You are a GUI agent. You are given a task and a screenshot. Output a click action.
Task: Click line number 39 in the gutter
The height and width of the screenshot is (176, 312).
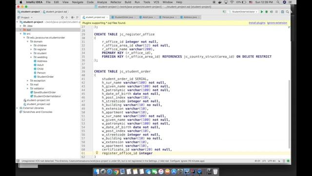point(83,71)
